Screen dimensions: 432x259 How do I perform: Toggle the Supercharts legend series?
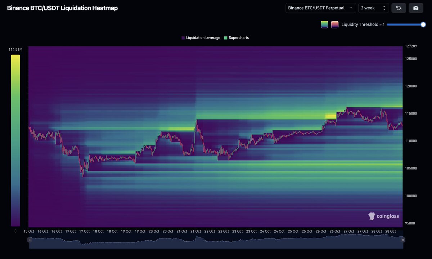[x=236, y=38]
